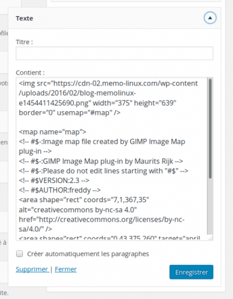Click the textarea resize handle corner
Viewport: 233px width, 299px height.
[211, 238]
